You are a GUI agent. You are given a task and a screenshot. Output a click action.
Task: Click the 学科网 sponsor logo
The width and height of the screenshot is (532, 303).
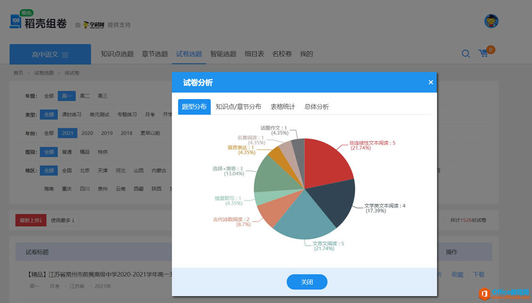[94, 25]
